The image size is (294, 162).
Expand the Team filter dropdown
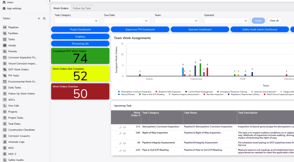click(x=177, y=21)
